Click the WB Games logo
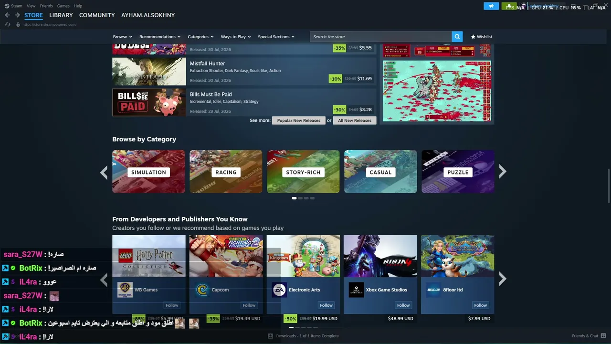611x344 pixels. click(125, 290)
